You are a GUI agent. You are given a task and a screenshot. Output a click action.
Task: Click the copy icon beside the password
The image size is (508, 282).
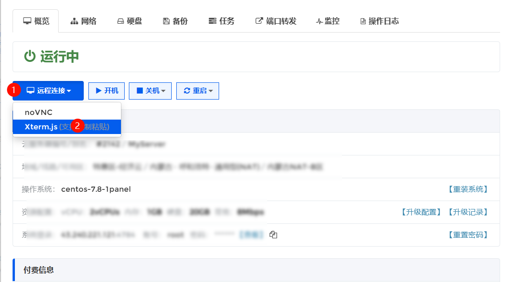[x=274, y=235]
